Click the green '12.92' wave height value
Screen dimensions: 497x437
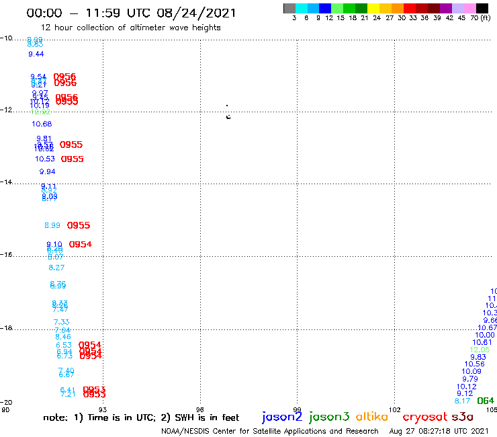coord(40,112)
